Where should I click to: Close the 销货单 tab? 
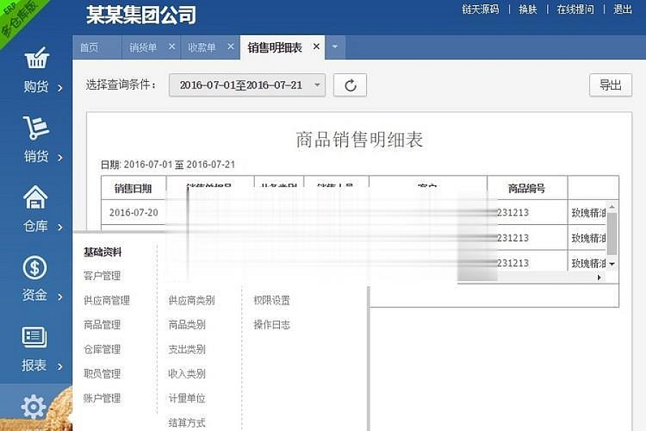[172, 47]
